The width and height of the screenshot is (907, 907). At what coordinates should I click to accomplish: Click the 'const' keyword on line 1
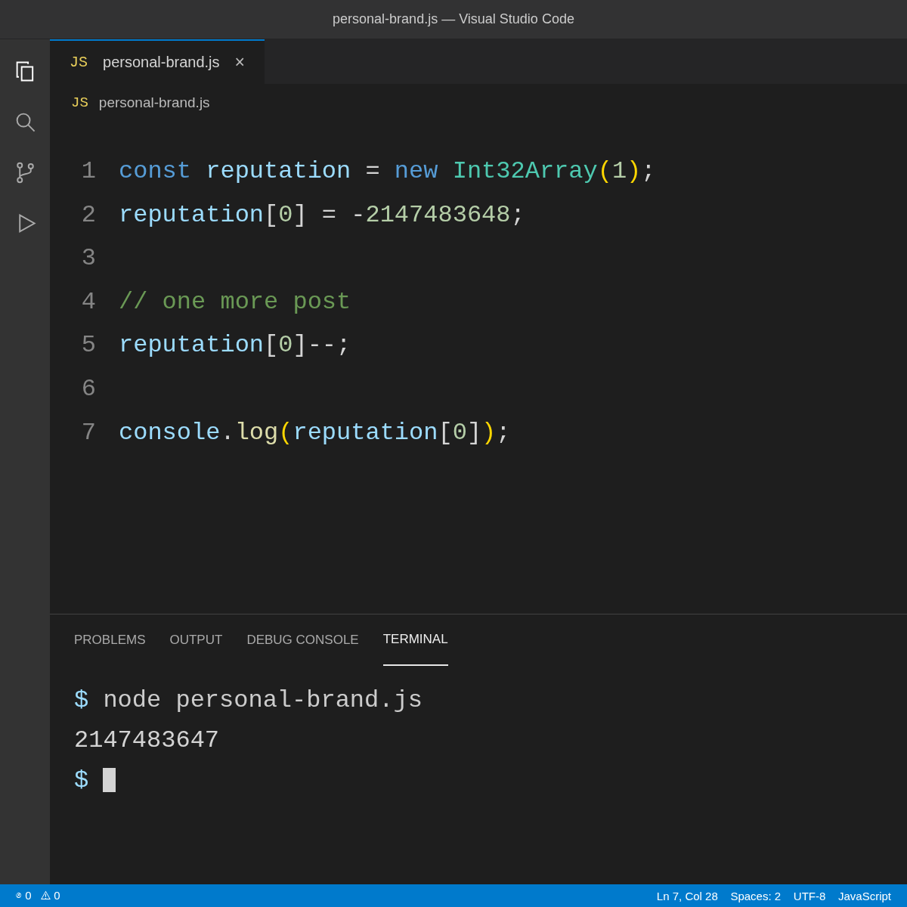[x=155, y=172]
